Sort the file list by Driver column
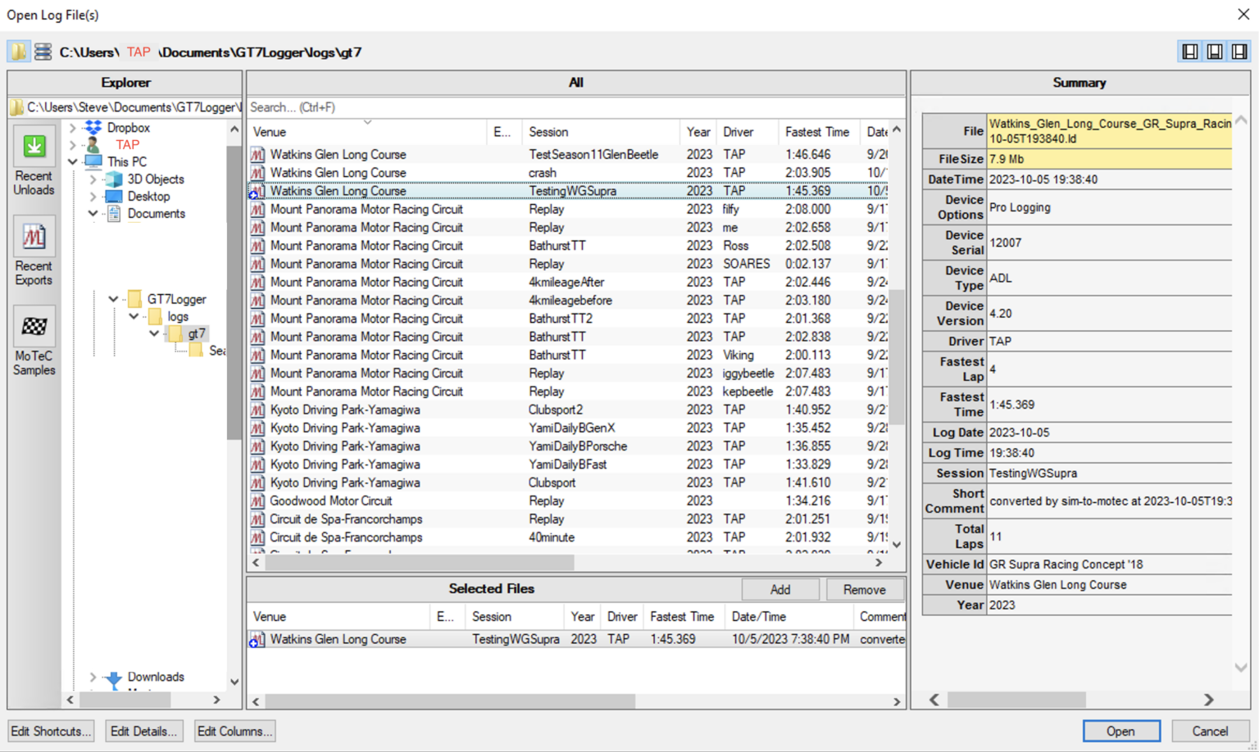1259x752 pixels. click(738, 132)
